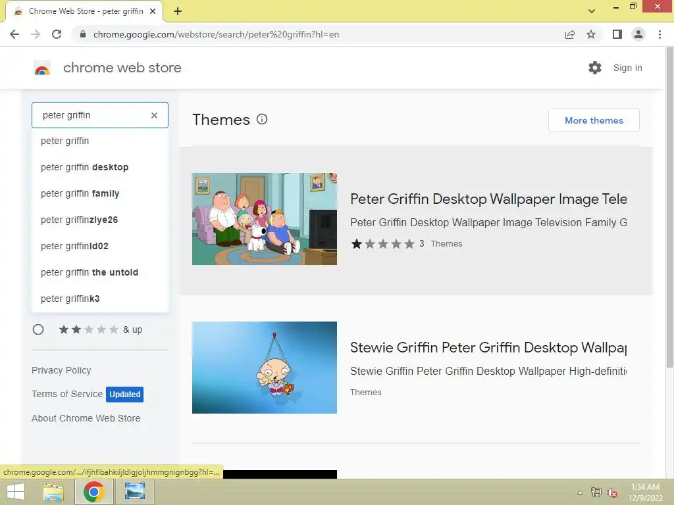Clear the search box with X
This screenshot has height=505, width=674.
[x=154, y=115]
